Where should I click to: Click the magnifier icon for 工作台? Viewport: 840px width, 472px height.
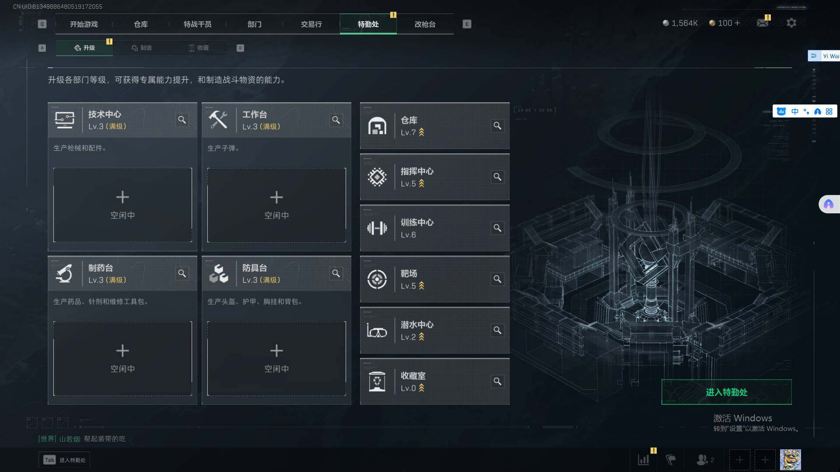336,120
